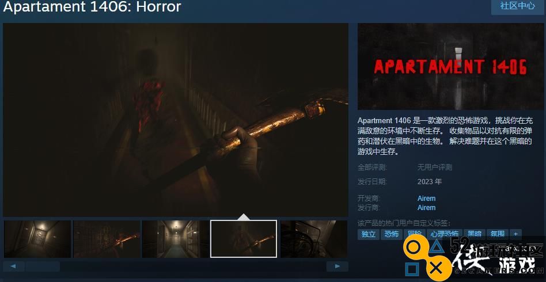The image size is (546, 282).
Task: Open second thumbnail with glowing pipe weapon
Action: click(x=107, y=239)
